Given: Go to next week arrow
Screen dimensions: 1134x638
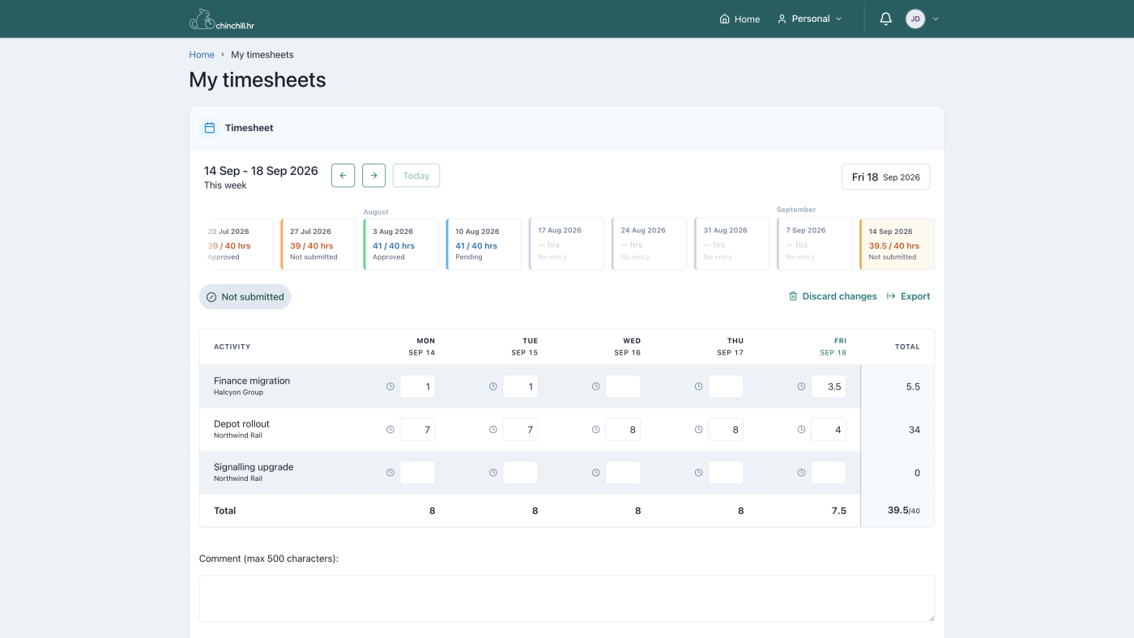Looking at the screenshot, I should coord(373,176).
